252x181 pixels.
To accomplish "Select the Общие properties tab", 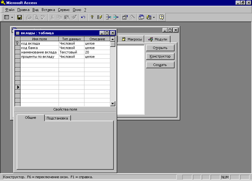I will pyautogui.click(x=31, y=118).
